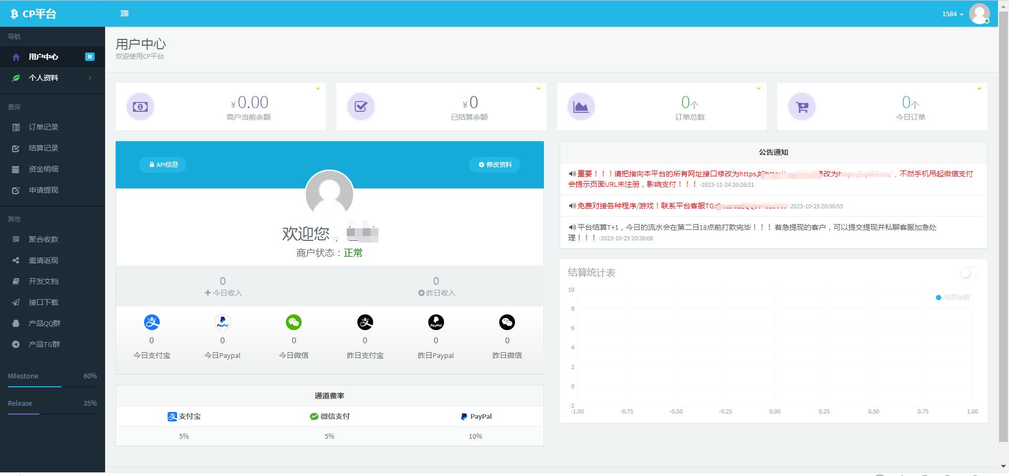Open 订单记录 in the sidebar

pos(43,127)
